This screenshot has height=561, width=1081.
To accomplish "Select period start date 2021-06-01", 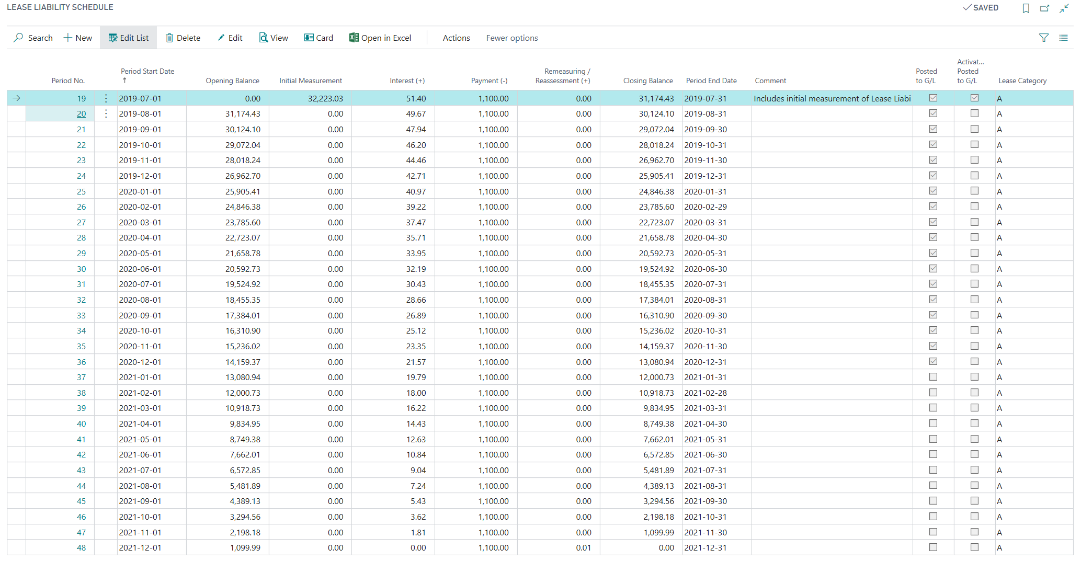I will pos(140,454).
